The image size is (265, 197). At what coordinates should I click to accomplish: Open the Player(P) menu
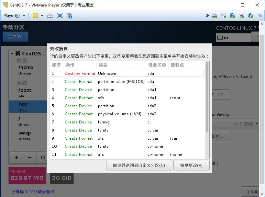[14, 16]
